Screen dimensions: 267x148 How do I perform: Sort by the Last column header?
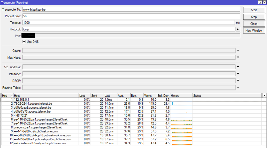[111, 95]
